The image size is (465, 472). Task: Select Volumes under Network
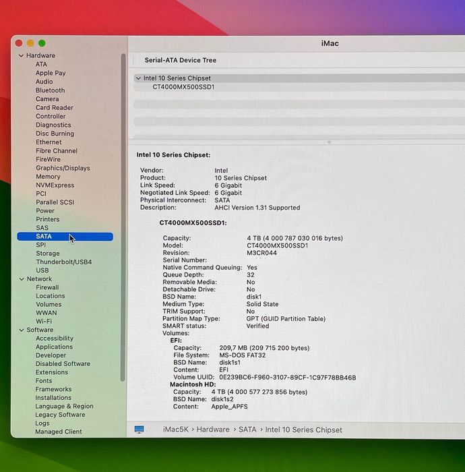[49, 304]
